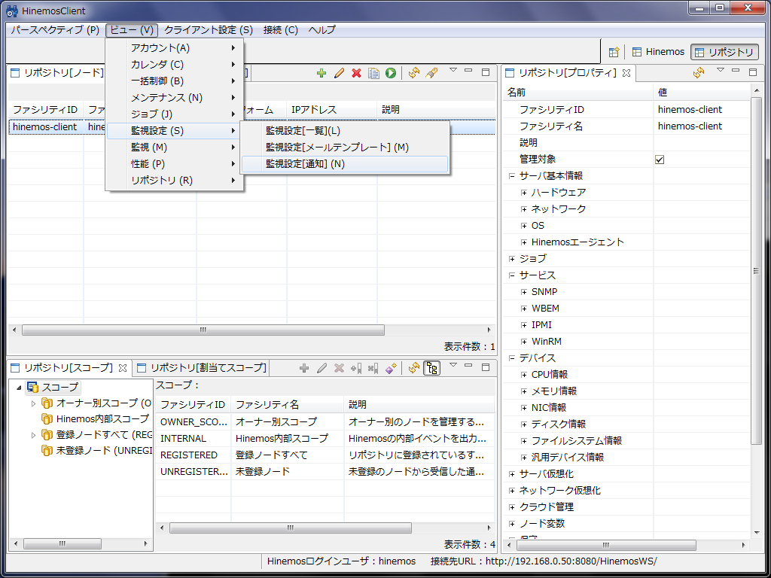Choose 監視設定[メールテンプレート] (M) entry

(x=345, y=148)
